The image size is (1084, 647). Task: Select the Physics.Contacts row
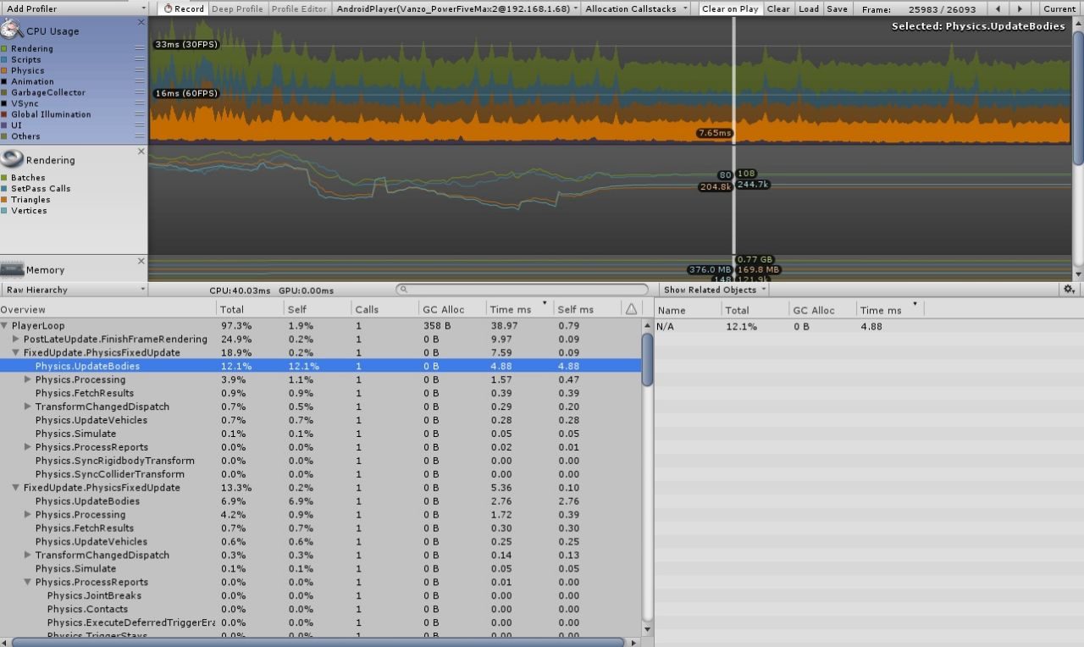[321, 610]
